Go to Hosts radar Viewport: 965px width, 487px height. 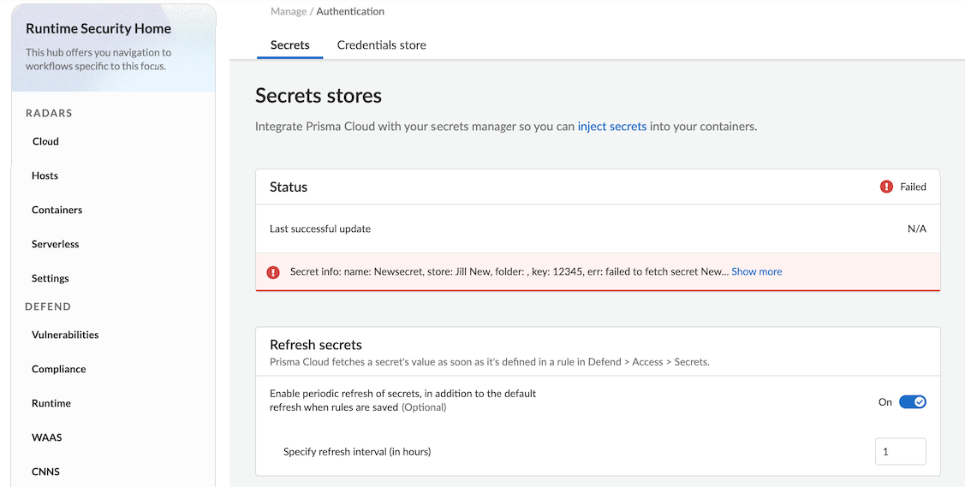[x=45, y=175]
